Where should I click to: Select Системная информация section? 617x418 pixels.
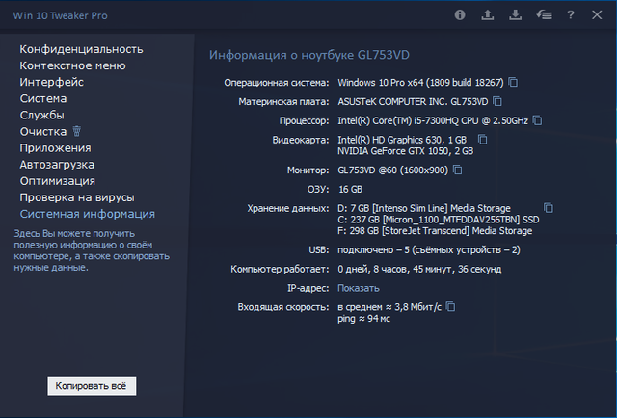[x=88, y=214]
